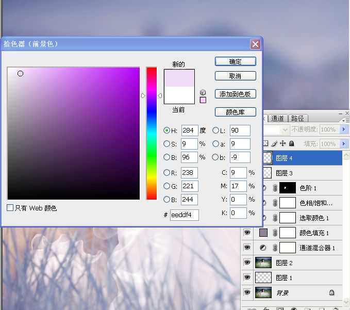Select the B brightness radio button

pos(166,157)
